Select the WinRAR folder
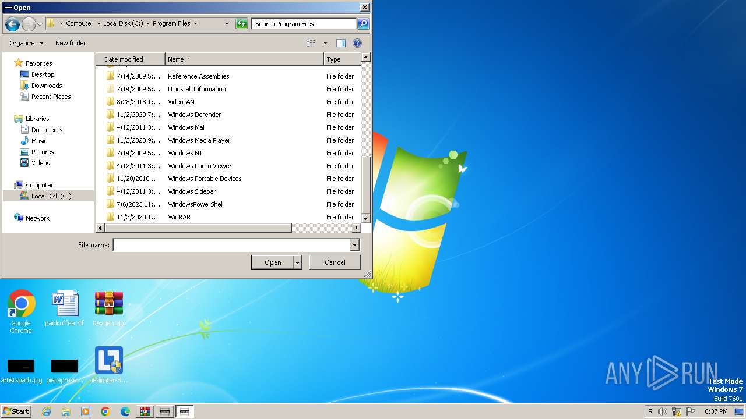746x419 pixels. 179,217
